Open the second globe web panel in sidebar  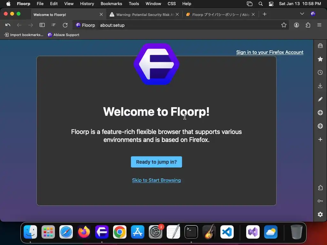pos(320,126)
